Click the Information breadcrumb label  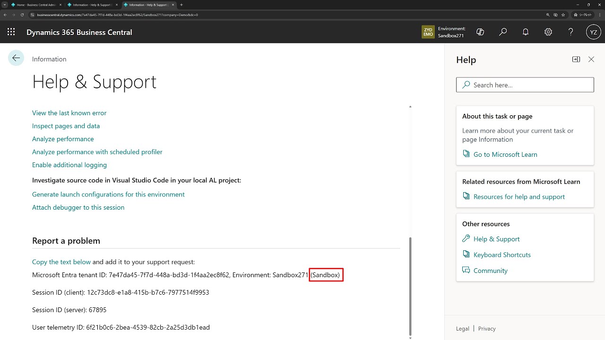coord(49,59)
